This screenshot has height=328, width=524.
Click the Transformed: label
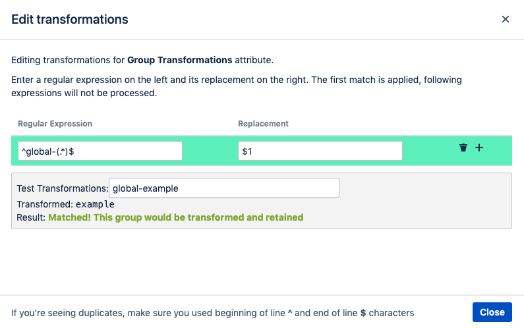coord(45,204)
